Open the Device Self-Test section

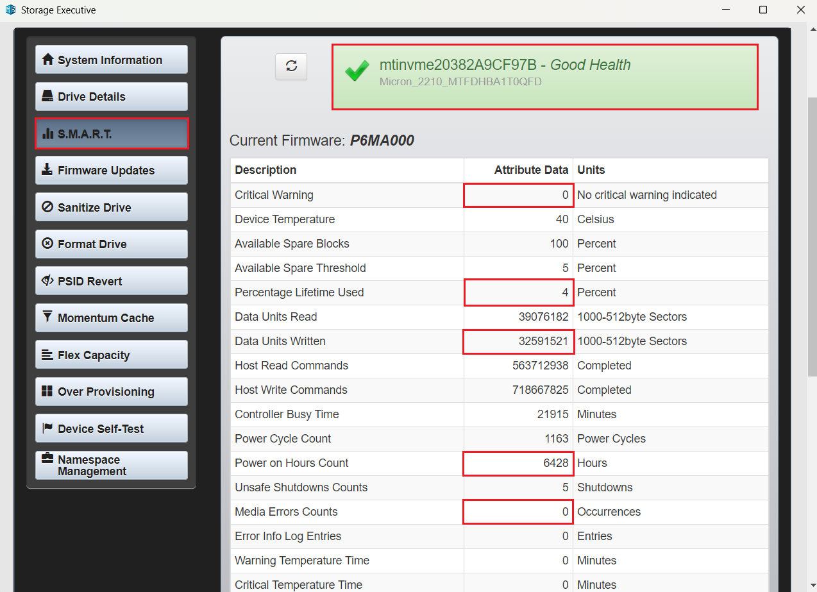111,428
